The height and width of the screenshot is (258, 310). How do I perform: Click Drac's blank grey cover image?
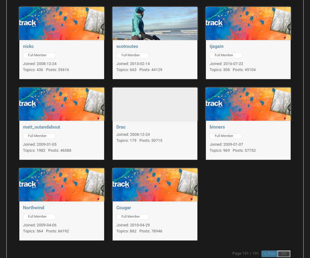tap(155, 104)
